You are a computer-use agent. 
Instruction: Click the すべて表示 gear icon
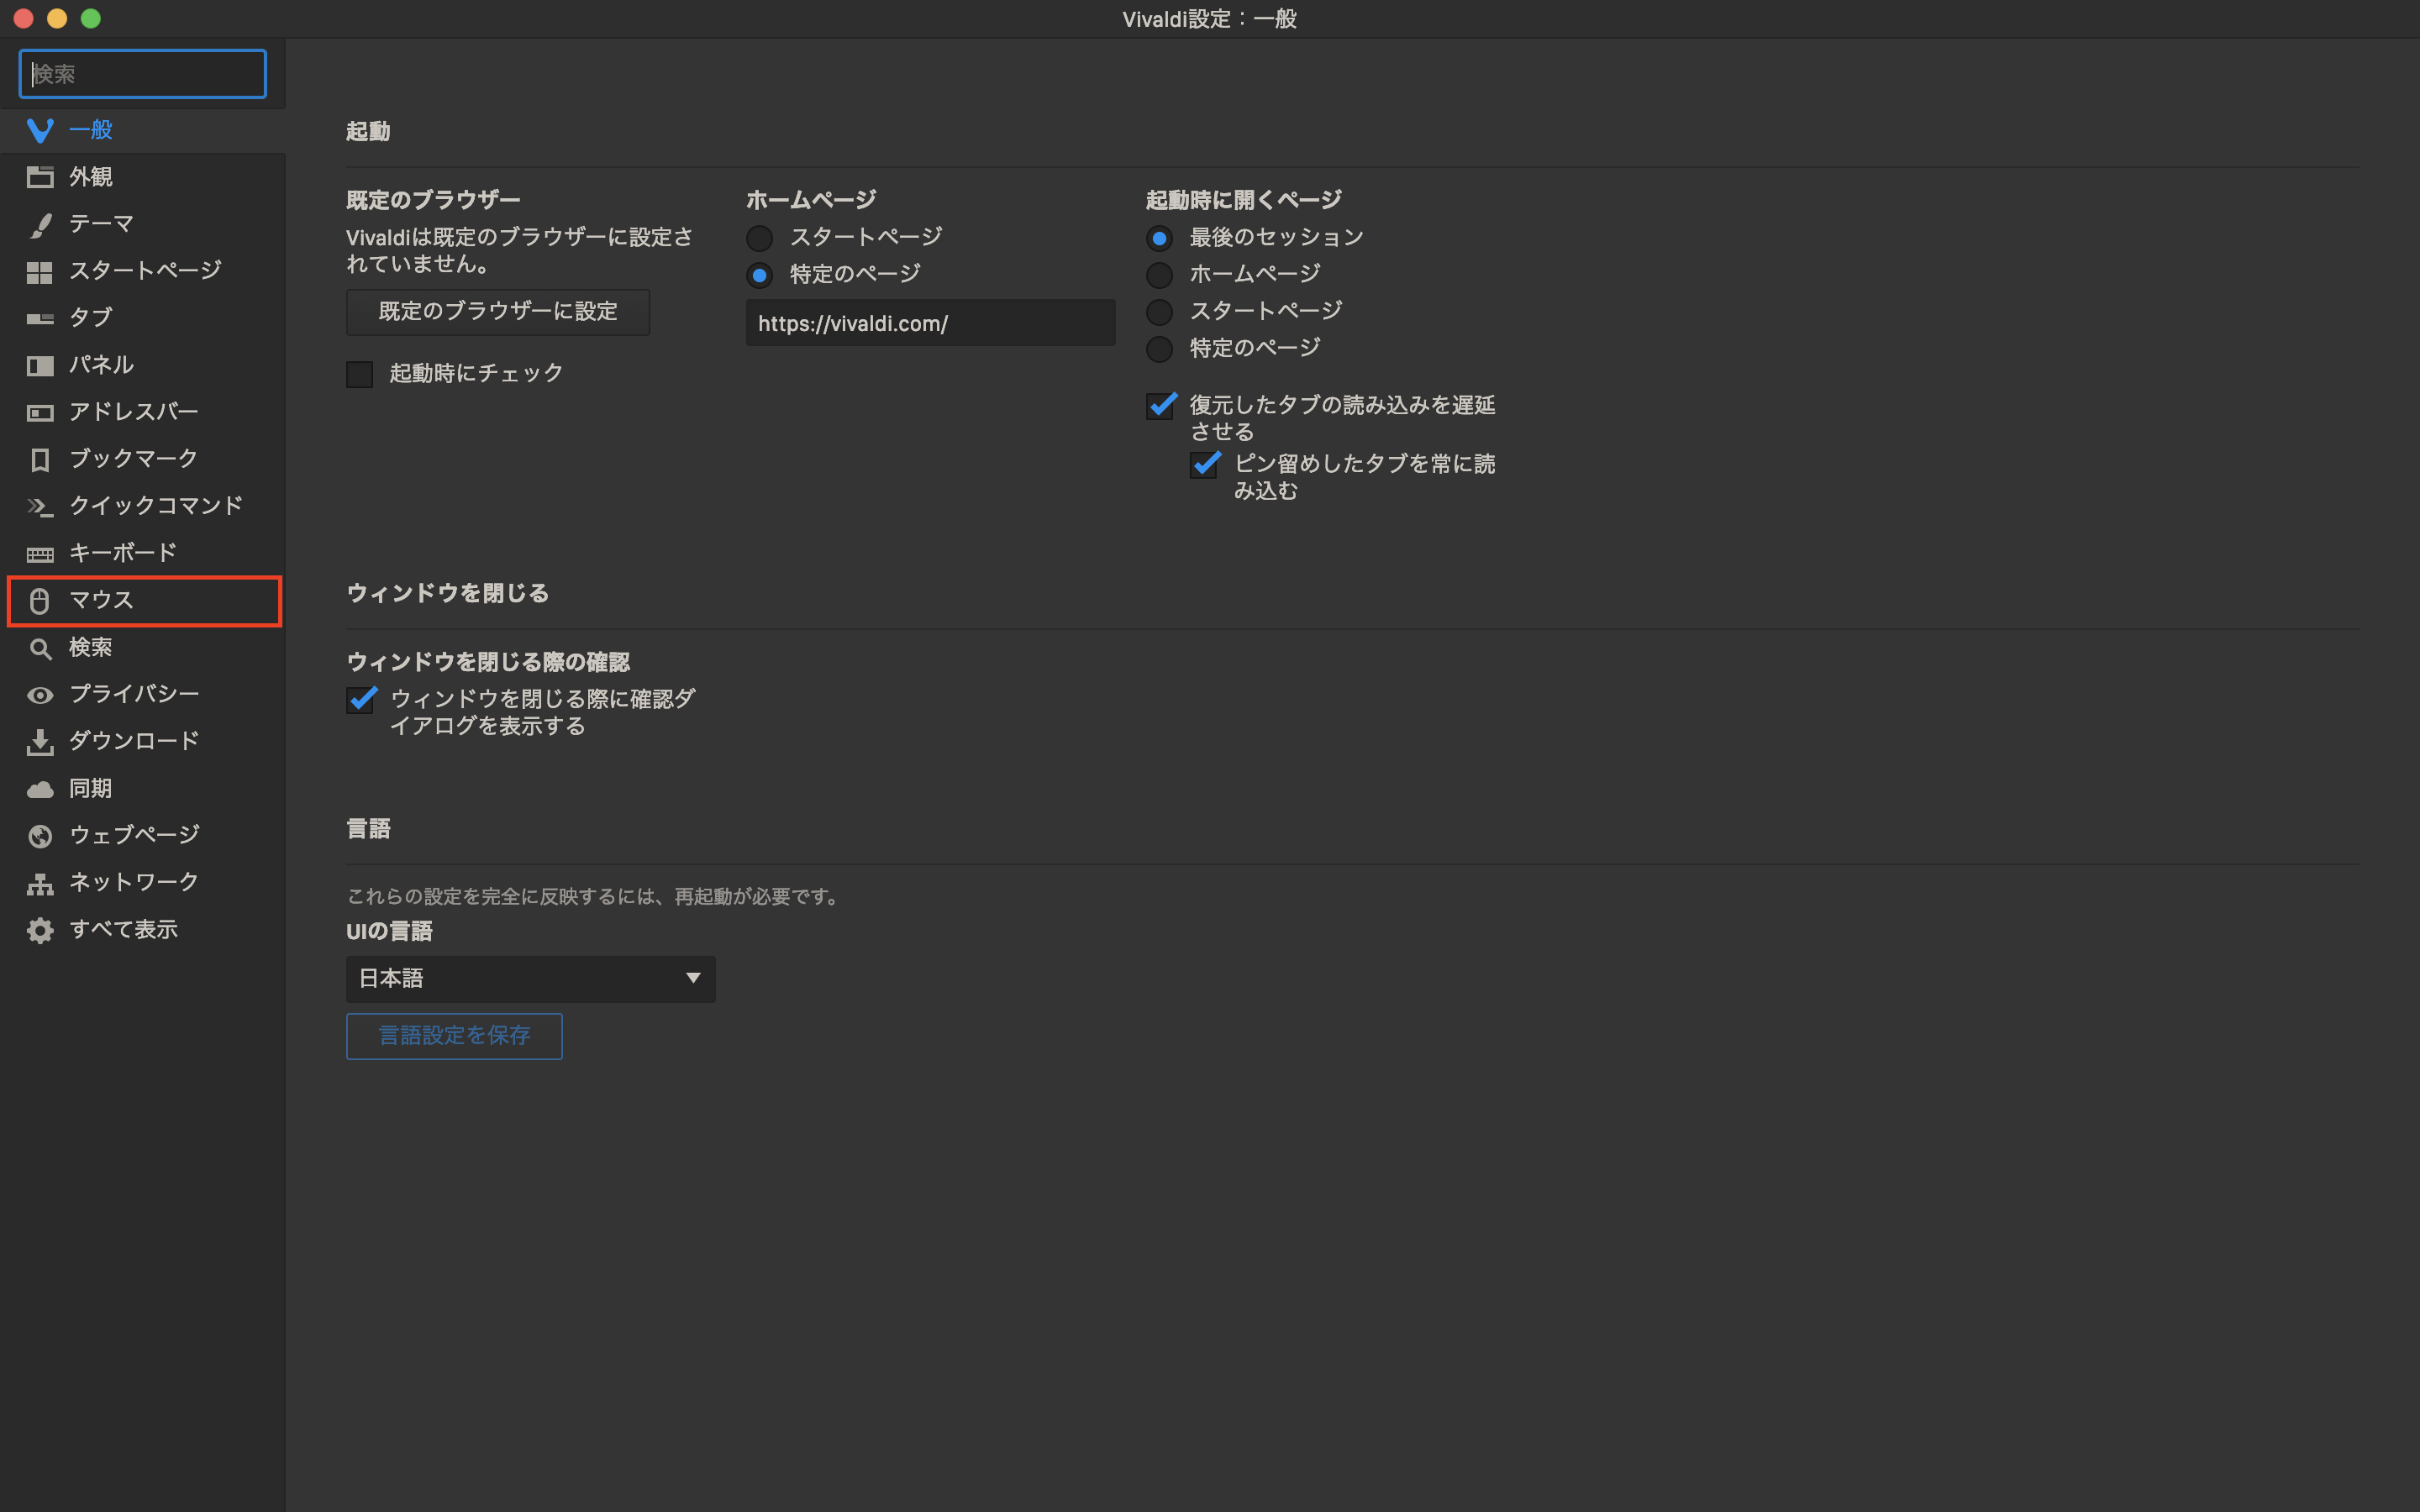pyautogui.click(x=40, y=930)
